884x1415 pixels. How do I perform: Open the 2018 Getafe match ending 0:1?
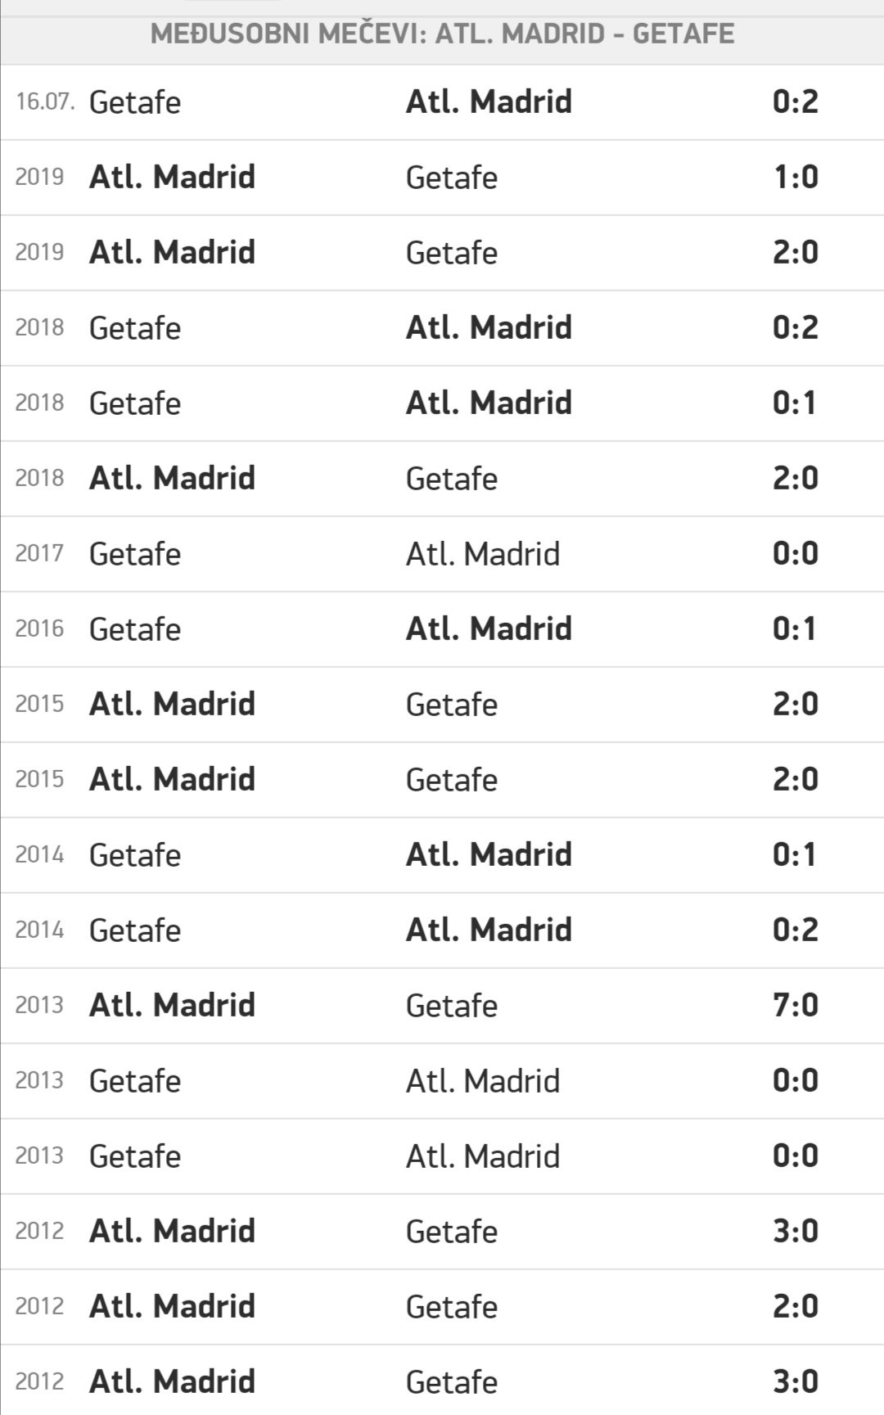click(442, 403)
